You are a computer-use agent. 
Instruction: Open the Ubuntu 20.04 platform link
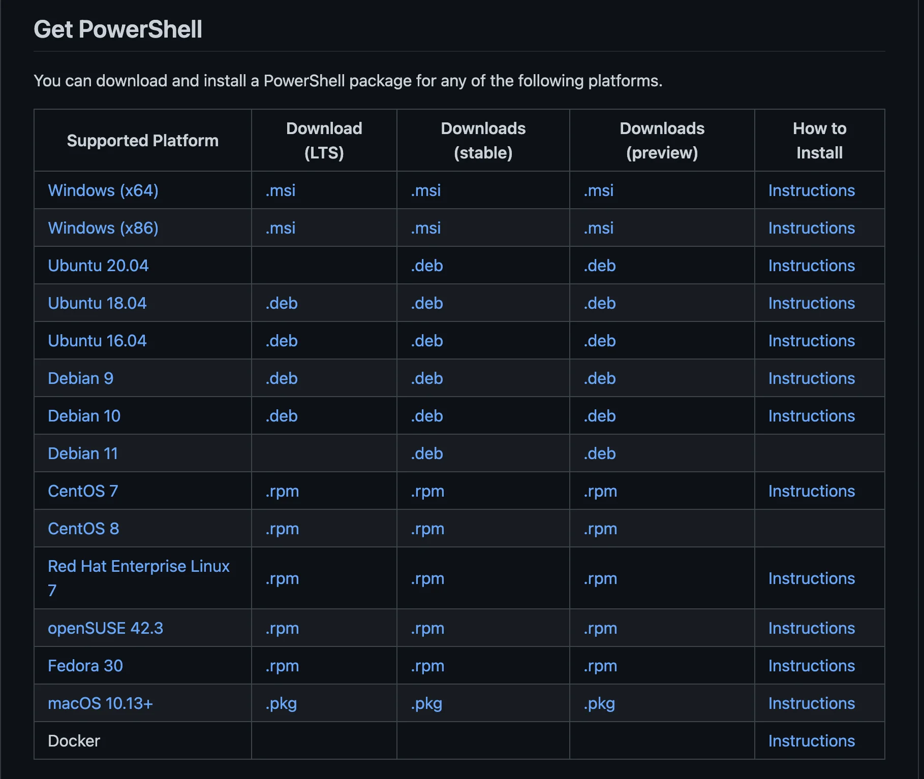pyautogui.click(x=98, y=266)
